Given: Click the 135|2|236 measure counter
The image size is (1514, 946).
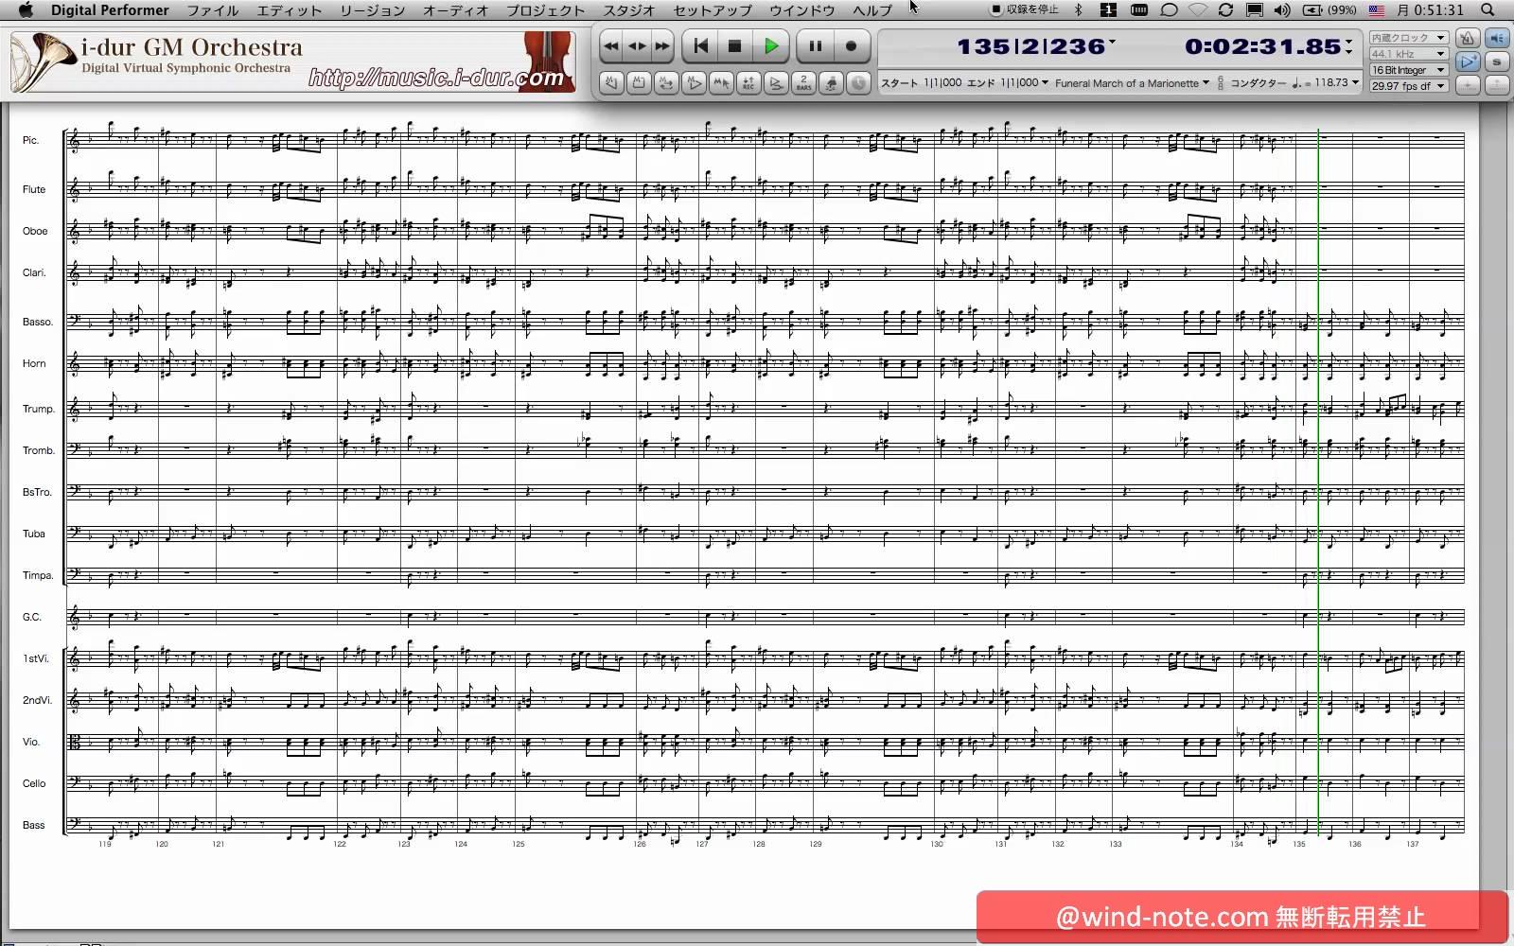Looking at the screenshot, I should 1030,46.
